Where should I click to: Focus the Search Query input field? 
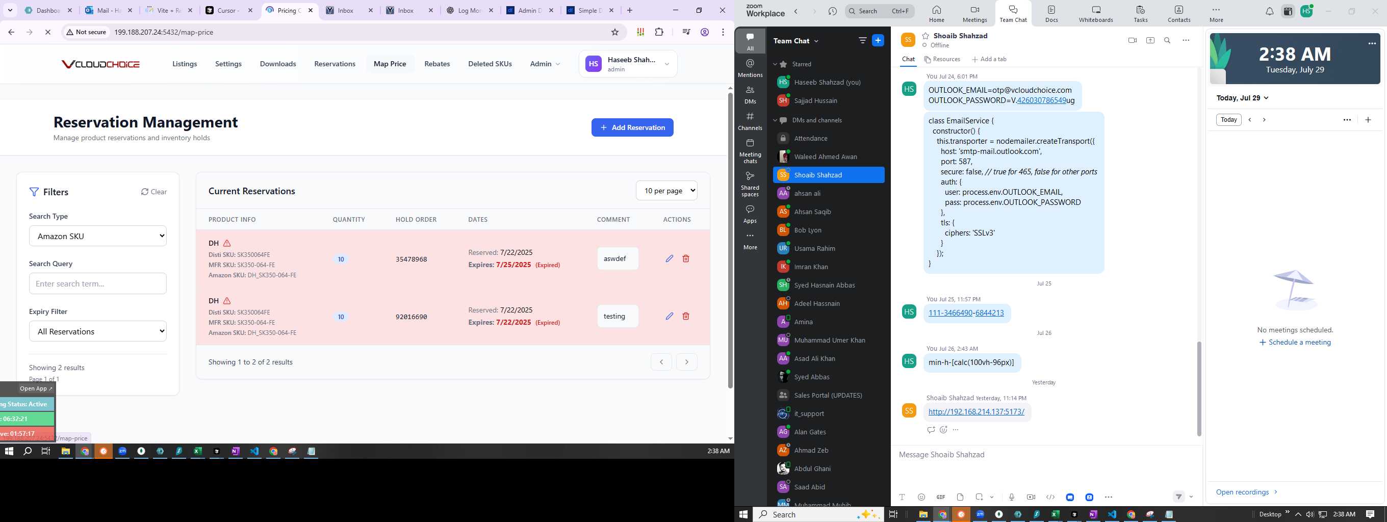tap(98, 283)
